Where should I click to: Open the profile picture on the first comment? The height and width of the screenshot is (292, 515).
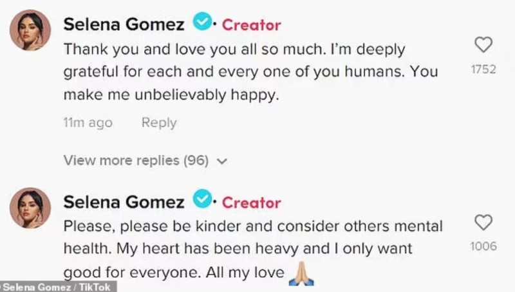pyautogui.click(x=30, y=30)
